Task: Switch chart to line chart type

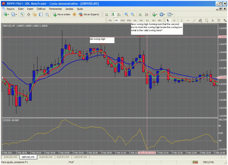Action: (119, 14)
